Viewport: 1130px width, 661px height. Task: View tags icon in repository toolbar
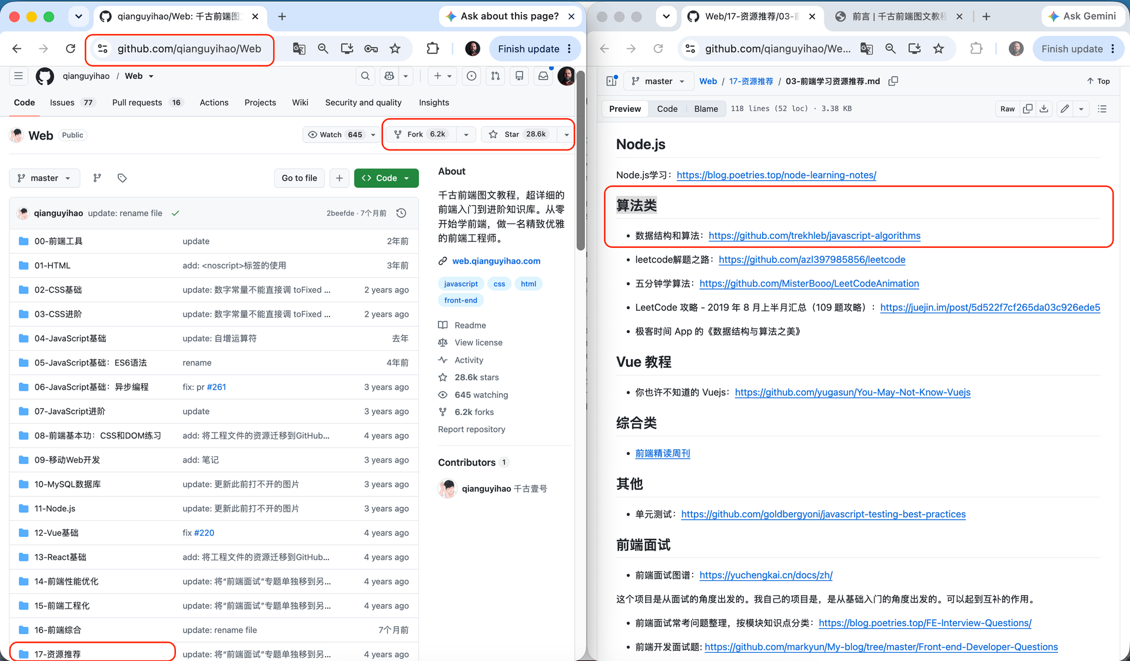pos(122,178)
